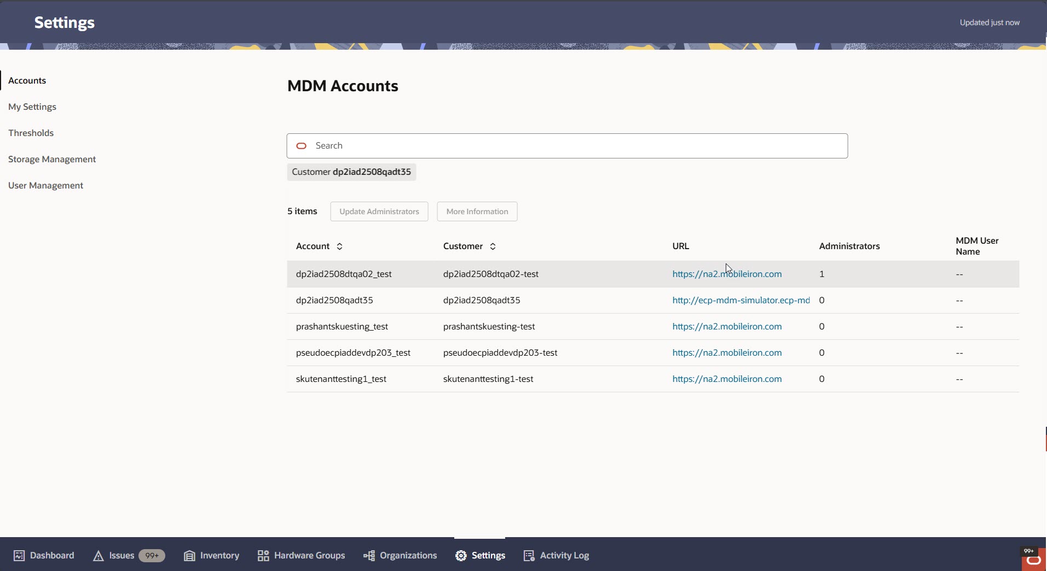Select Storage Management in the sidebar
The width and height of the screenshot is (1047, 571).
(52, 159)
